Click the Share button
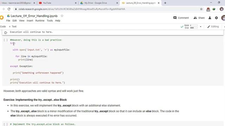 [199, 18]
